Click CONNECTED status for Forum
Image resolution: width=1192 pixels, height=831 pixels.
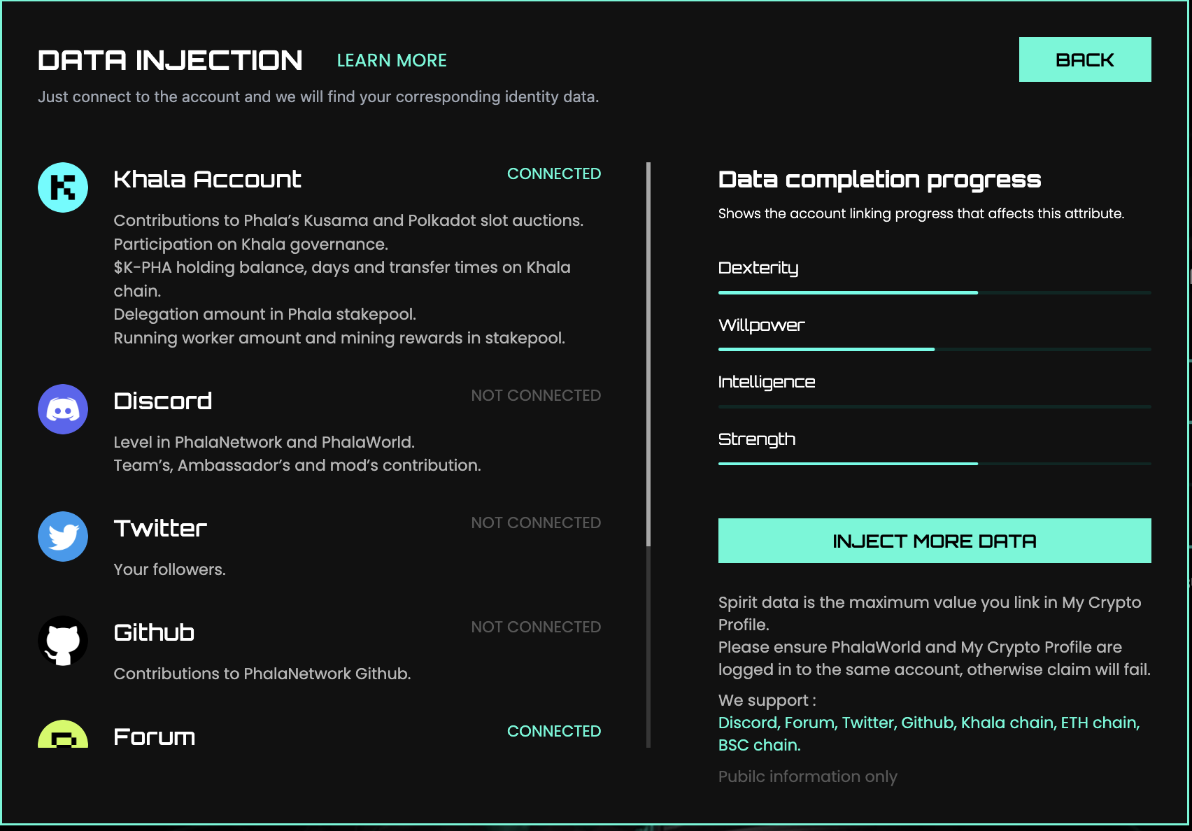click(554, 731)
